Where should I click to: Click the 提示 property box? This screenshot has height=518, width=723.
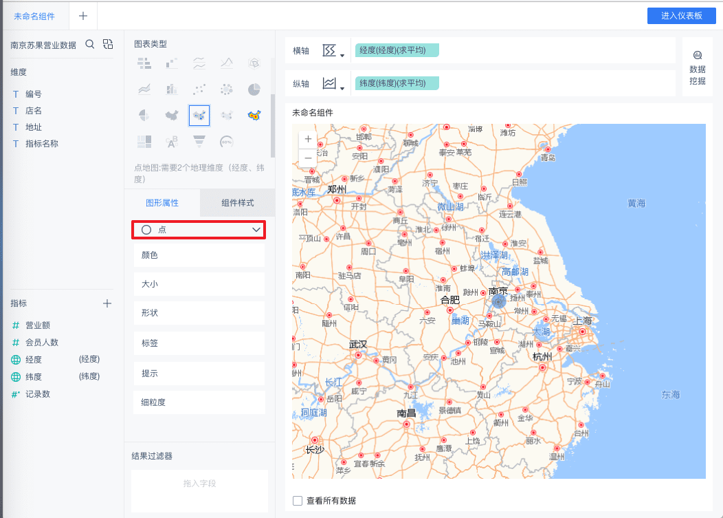click(x=199, y=374)
